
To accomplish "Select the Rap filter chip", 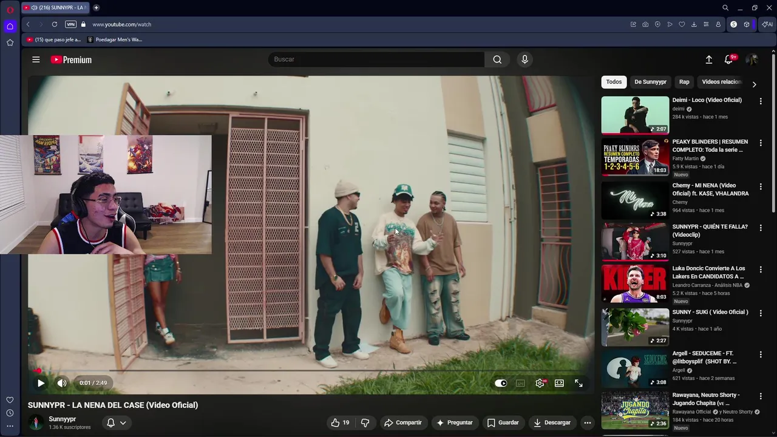I will point(684,82).
